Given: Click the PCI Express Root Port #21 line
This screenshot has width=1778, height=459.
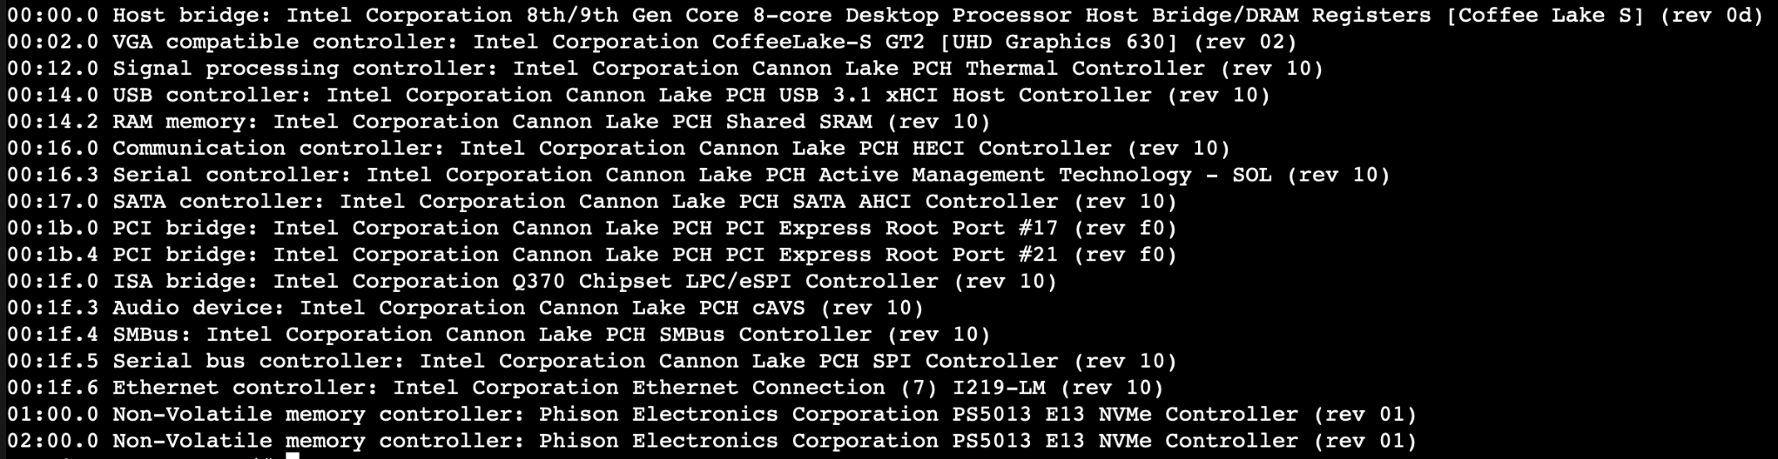Looking at the screenshot, I should [x=591, y=255].
